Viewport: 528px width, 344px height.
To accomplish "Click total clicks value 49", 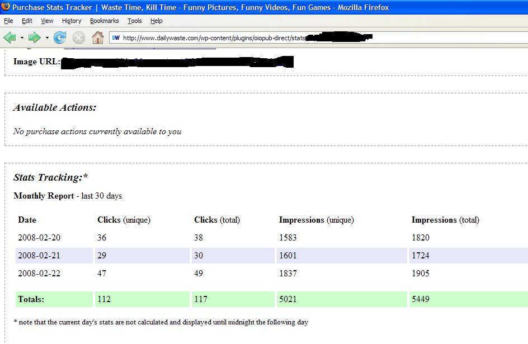I will [x=199, y=274].
